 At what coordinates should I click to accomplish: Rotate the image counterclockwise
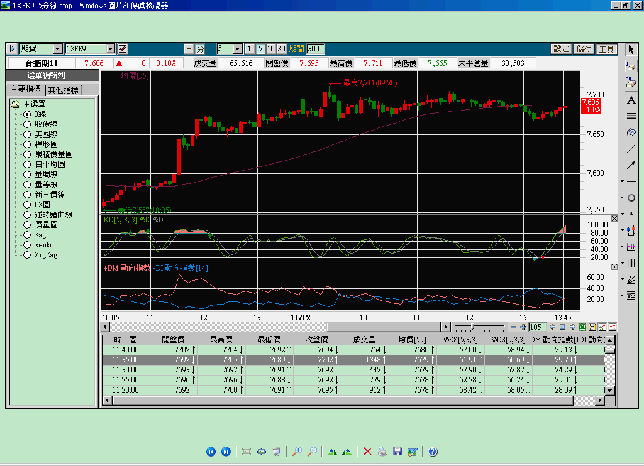(x=347, y=452)
